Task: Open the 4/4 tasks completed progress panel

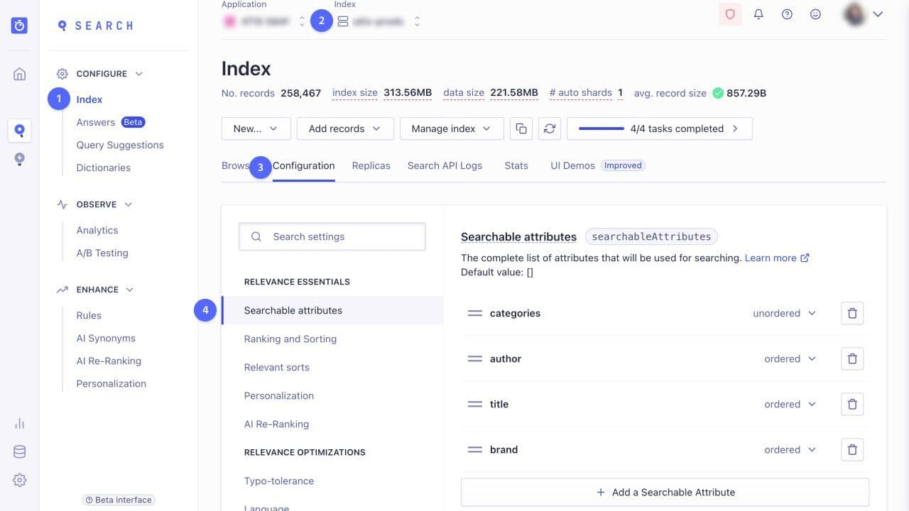Action: (x=659, y=128)
